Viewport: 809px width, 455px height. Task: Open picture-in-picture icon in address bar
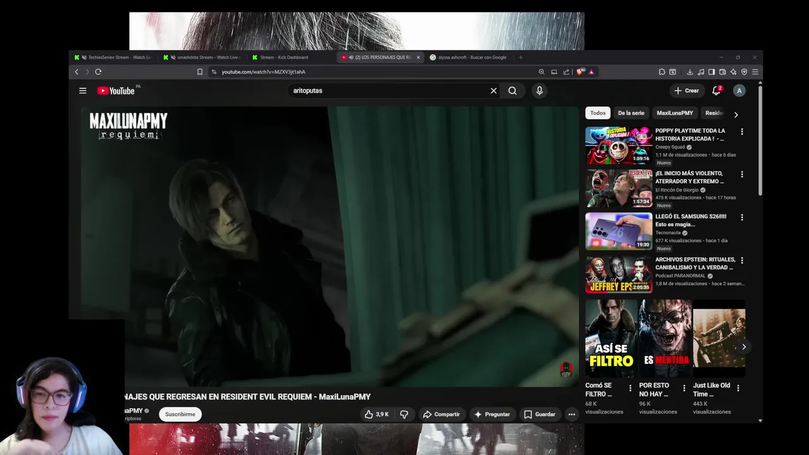click(554, 72)
